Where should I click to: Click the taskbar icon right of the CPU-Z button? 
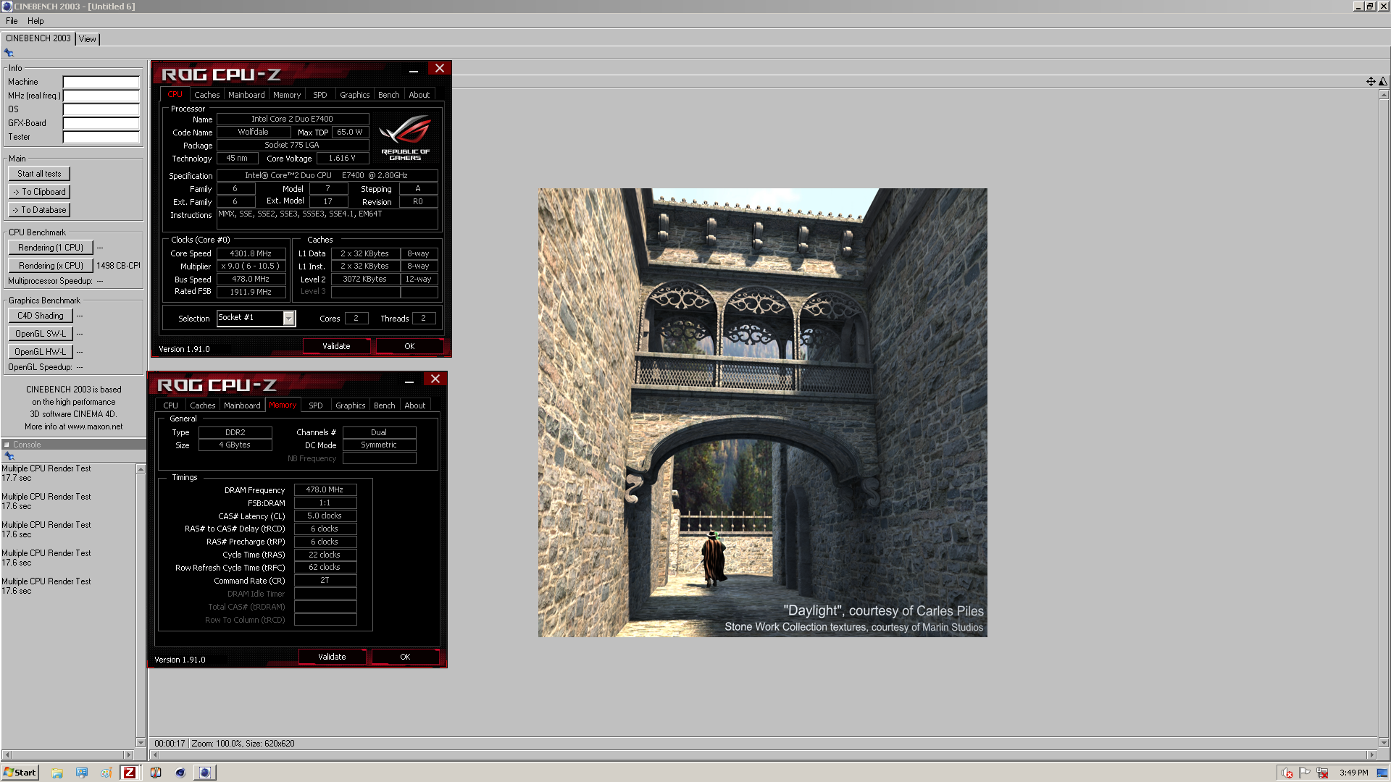(156, 773)
